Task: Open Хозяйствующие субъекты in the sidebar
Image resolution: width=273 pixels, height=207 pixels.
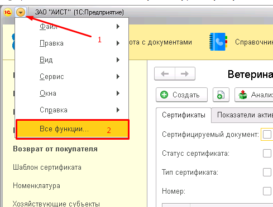Action: click(x=56, y=204)
